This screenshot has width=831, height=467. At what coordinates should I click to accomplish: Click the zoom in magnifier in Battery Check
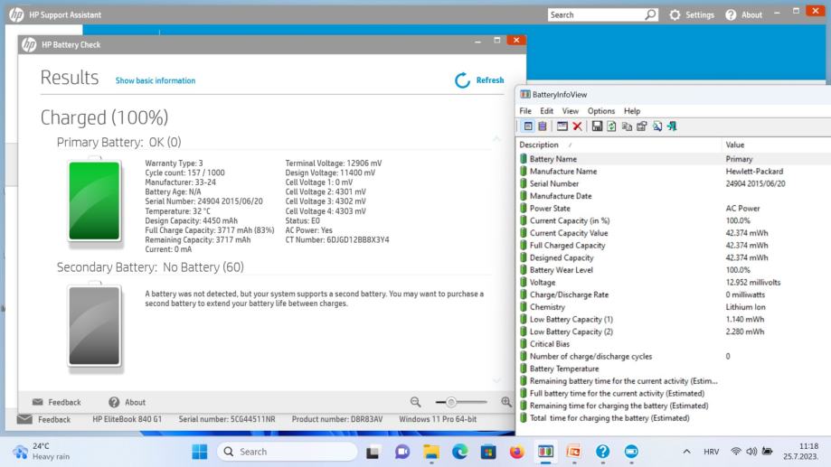[506, 402]
